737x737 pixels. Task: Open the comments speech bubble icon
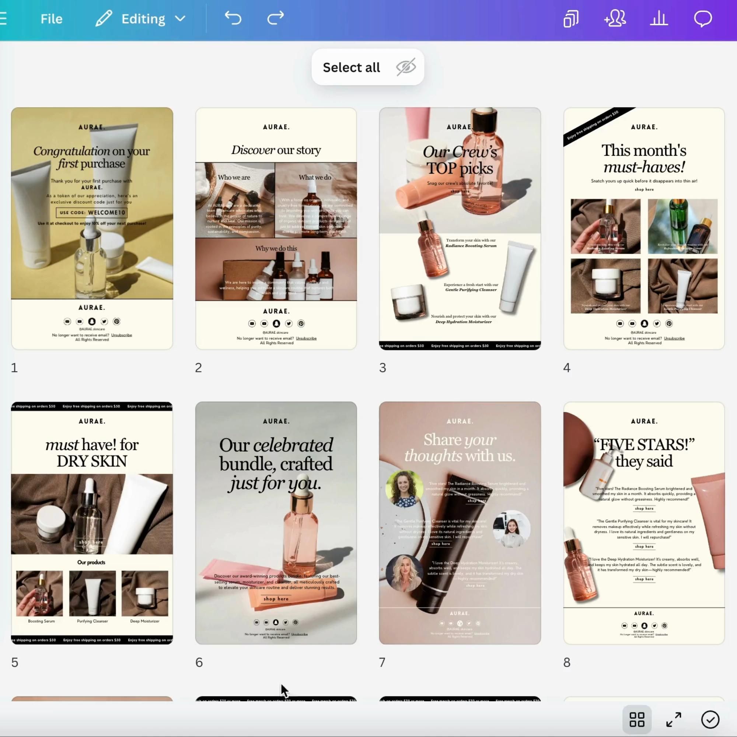point(703,18)
